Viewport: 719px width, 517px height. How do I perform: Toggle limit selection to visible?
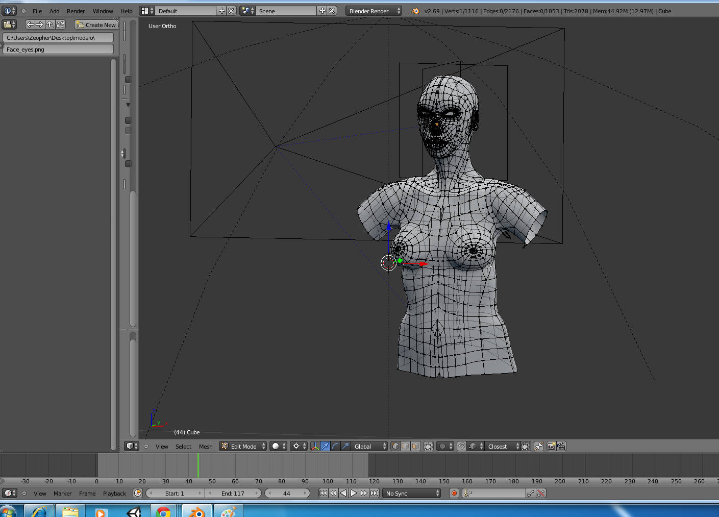click(429, 446)
